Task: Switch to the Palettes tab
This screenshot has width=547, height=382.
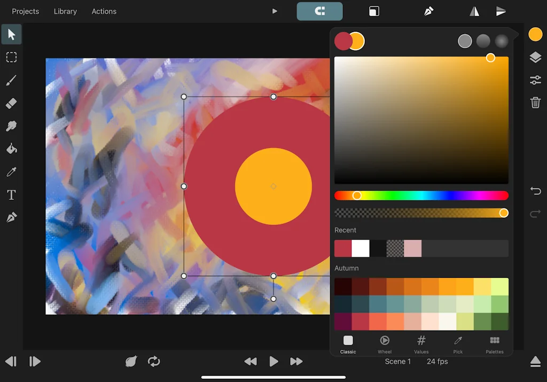Action: 495,344
